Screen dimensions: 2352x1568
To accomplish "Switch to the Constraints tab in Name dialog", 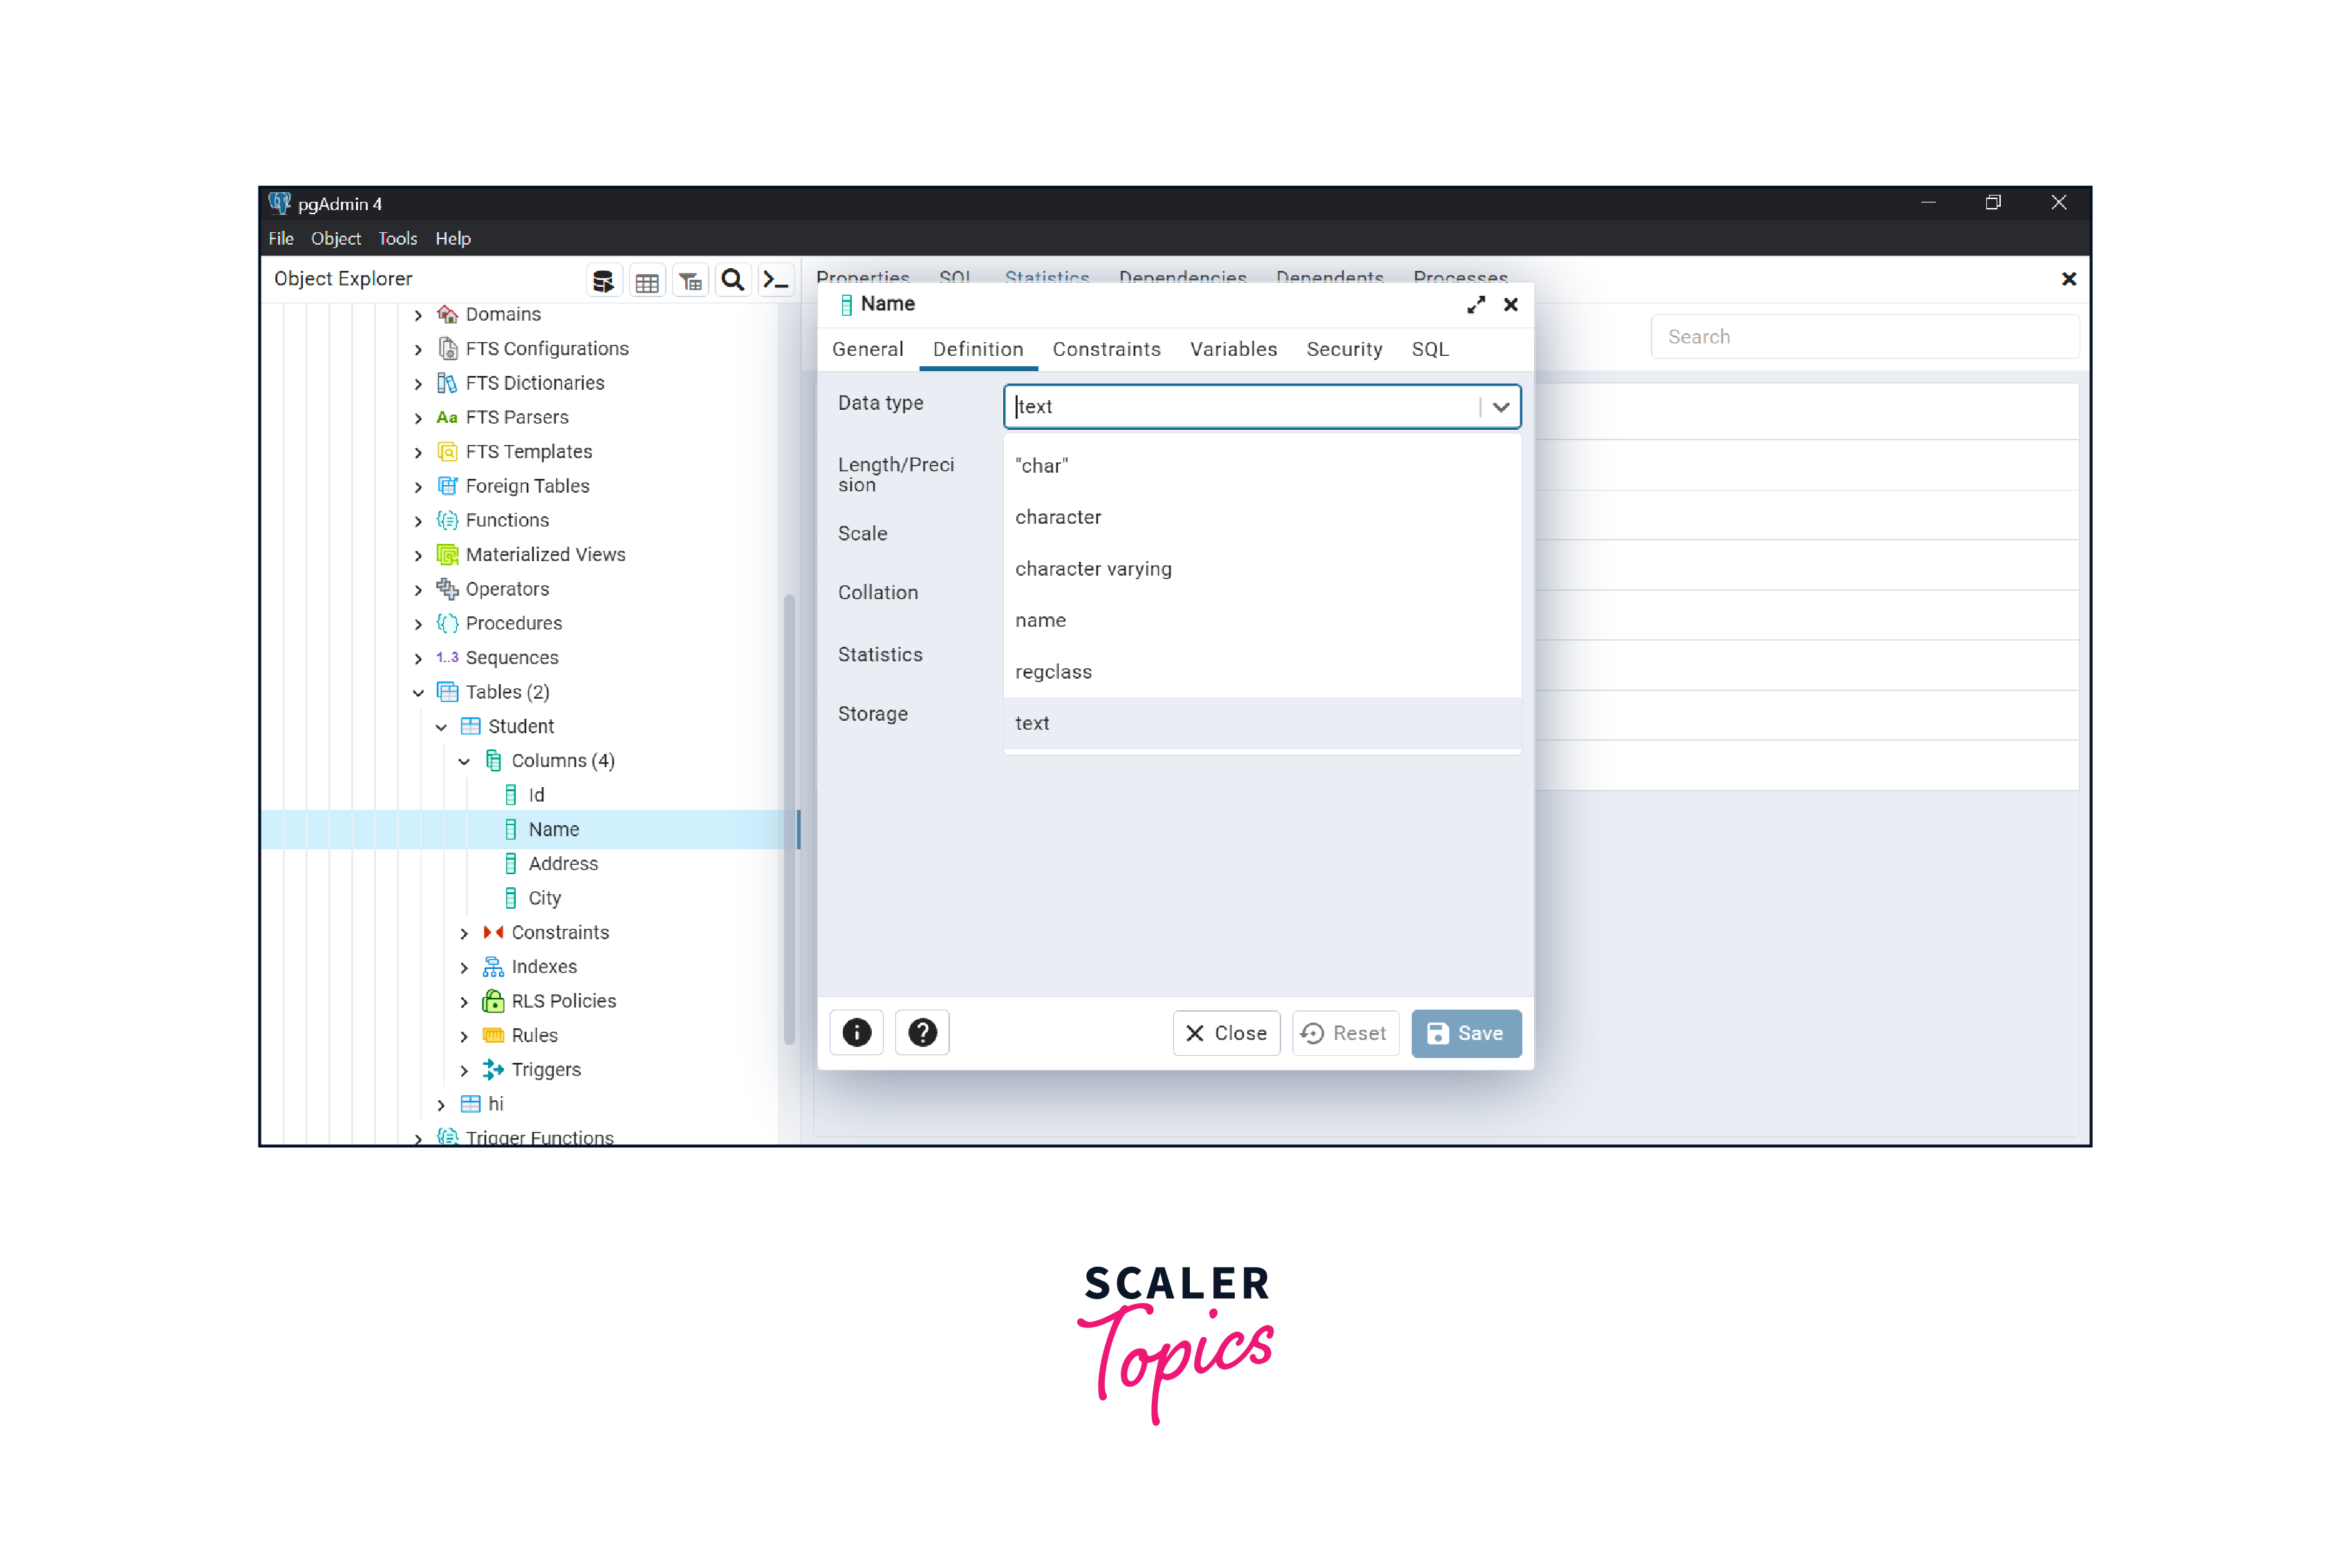I will 1106,348.
